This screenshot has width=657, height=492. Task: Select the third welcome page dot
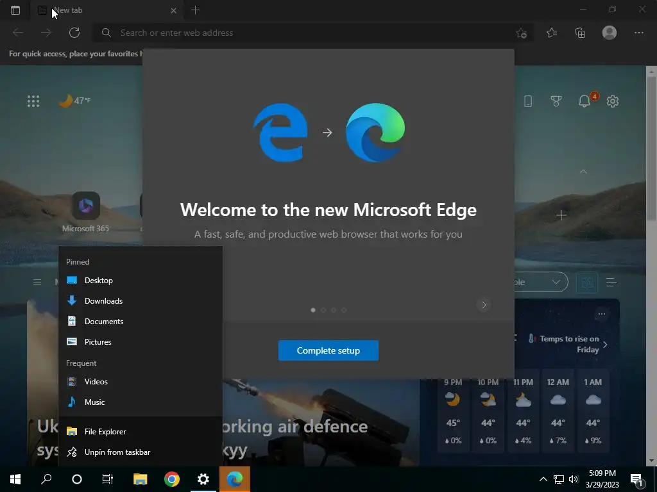click(x=334, y=310)
